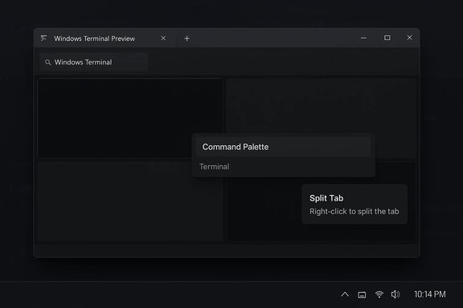Close the Windows Terminal Preview tab

click(163, 38)
